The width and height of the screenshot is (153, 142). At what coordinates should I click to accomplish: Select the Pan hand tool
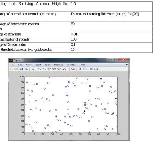click(49, 69)
